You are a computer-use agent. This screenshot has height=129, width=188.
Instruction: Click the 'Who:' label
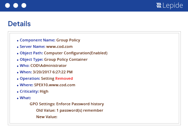click(x=25, y=66)
